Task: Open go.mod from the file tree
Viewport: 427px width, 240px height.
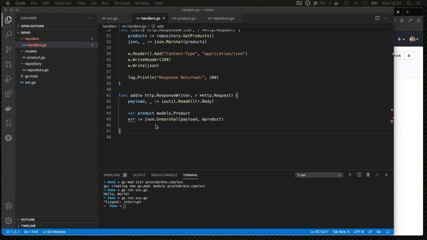Action: [x=31, y=76]
